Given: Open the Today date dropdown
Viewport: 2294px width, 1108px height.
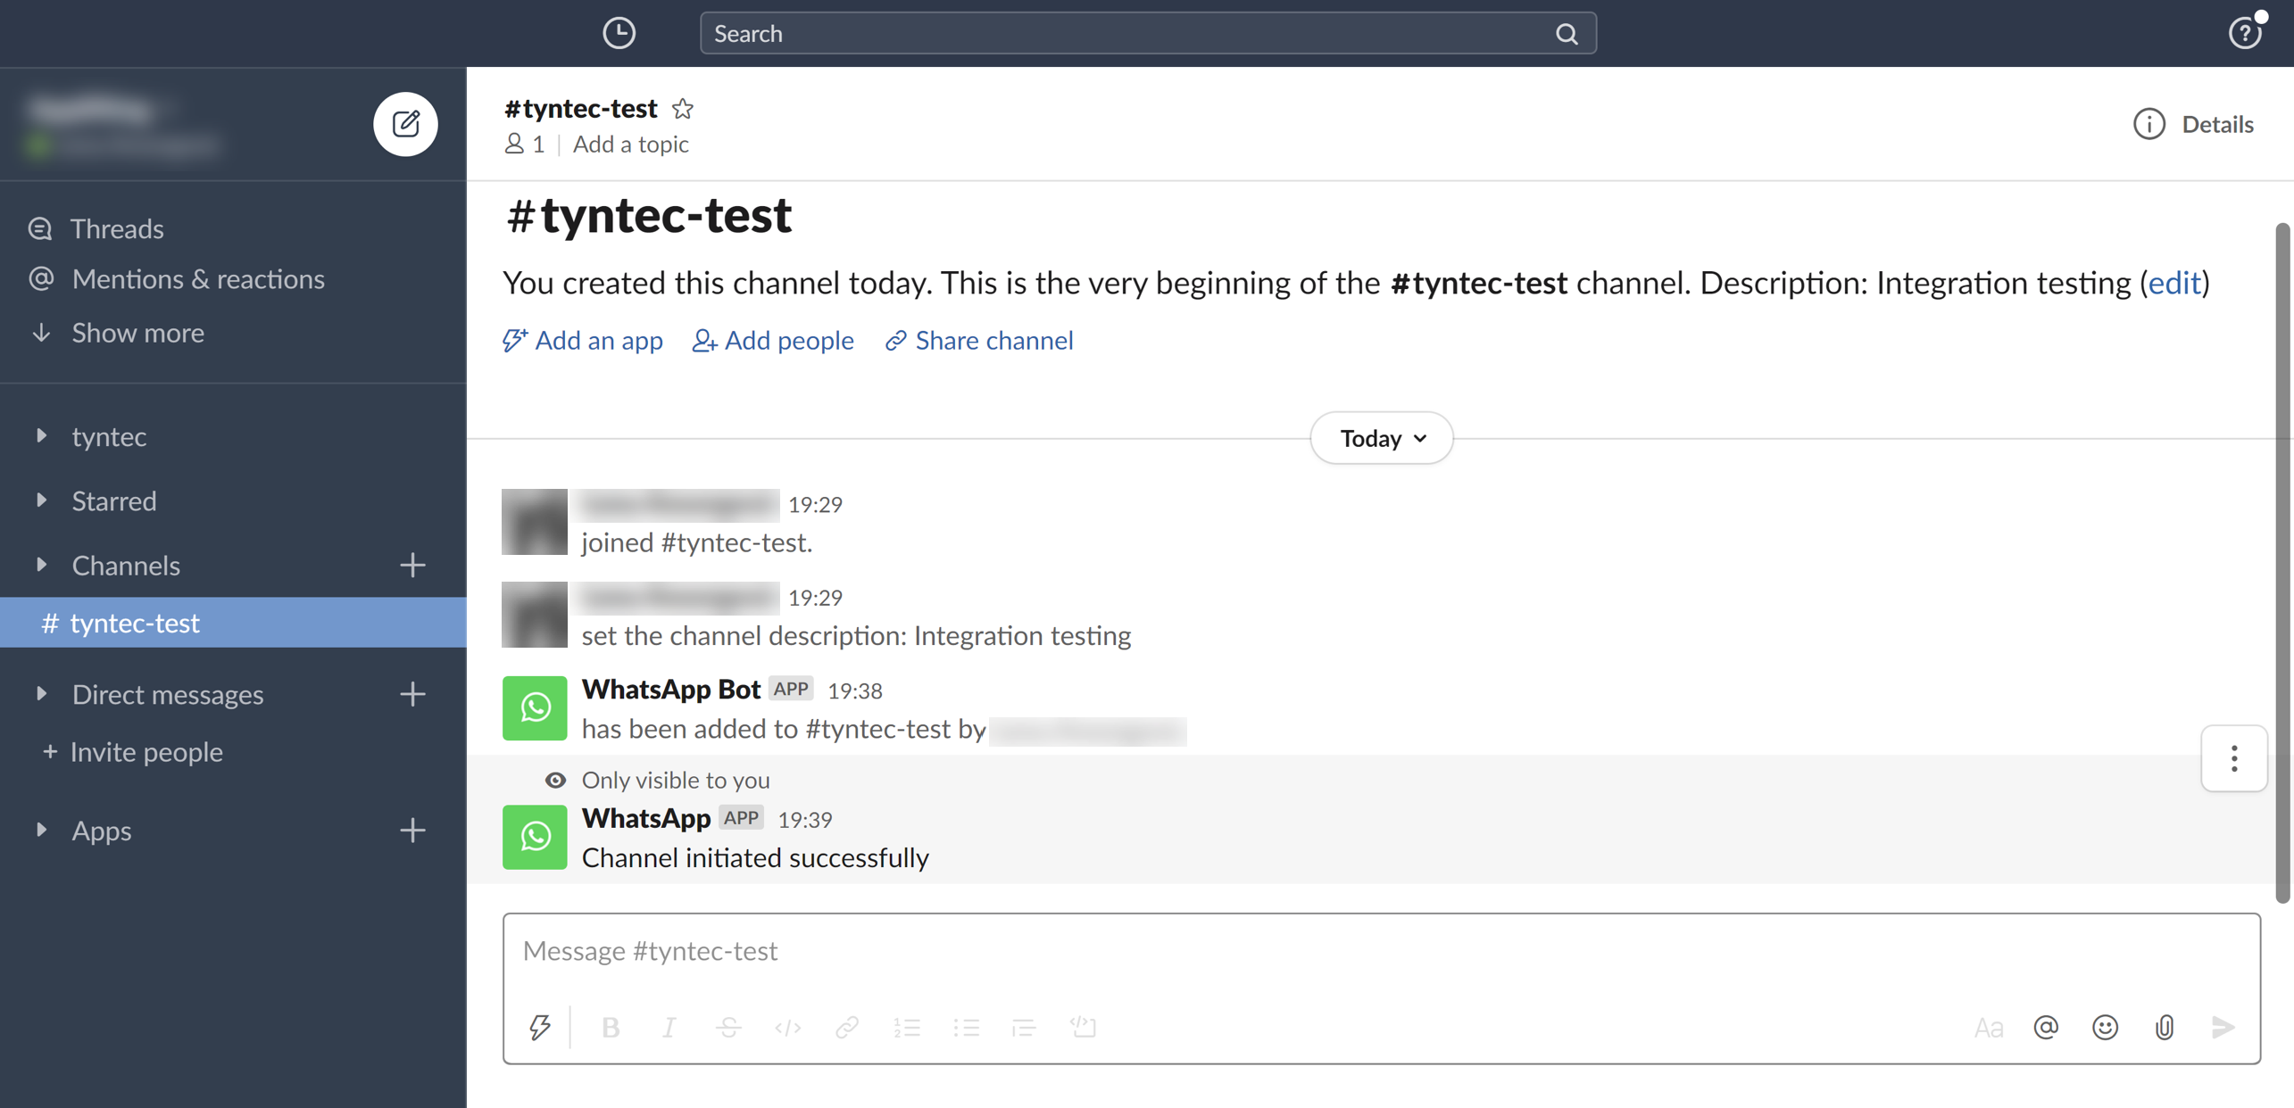Looking at the screenshot, I should [1381, 438].
